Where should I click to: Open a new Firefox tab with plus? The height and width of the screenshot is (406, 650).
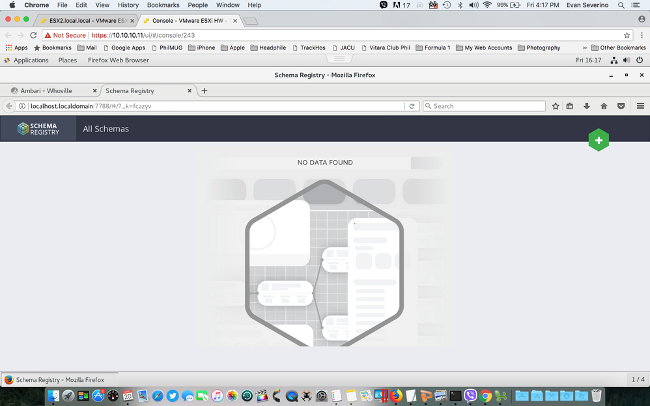click(x=205, y=90)
